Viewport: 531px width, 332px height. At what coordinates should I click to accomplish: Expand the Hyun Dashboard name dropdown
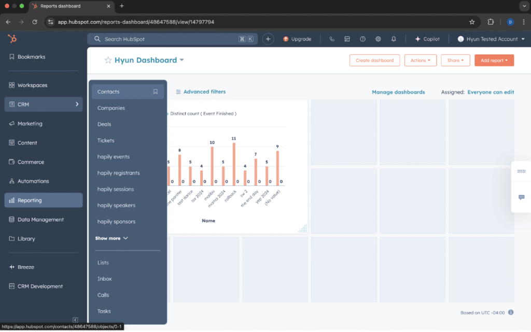coord(181,60)
